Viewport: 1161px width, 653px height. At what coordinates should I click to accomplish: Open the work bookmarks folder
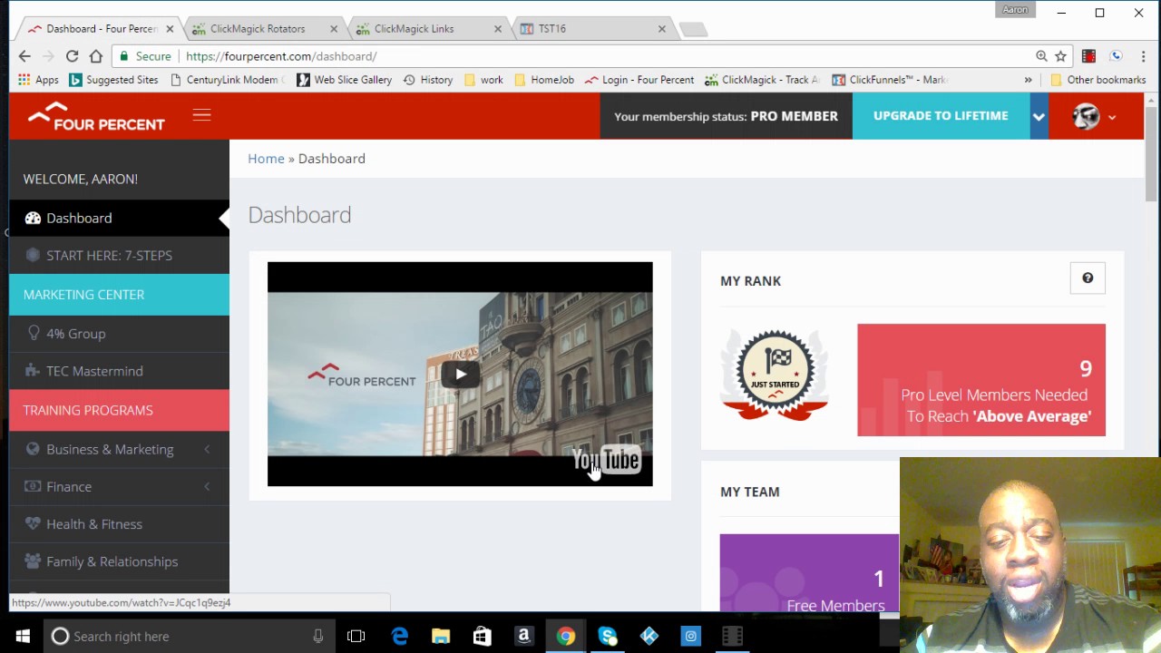pyautogui.click(x=483, y=80)
